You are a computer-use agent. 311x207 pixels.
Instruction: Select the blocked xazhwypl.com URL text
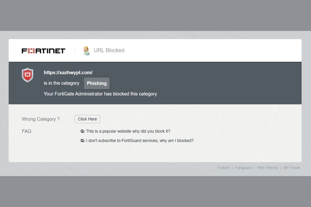pos(68,73)
